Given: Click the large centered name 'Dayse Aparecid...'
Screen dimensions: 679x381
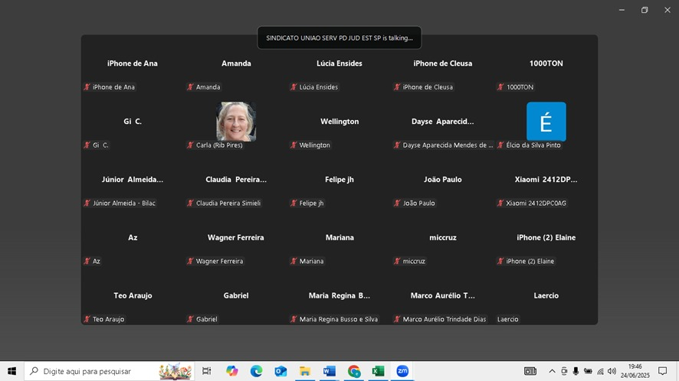Looking at the screenshot, I should [442, 122].
